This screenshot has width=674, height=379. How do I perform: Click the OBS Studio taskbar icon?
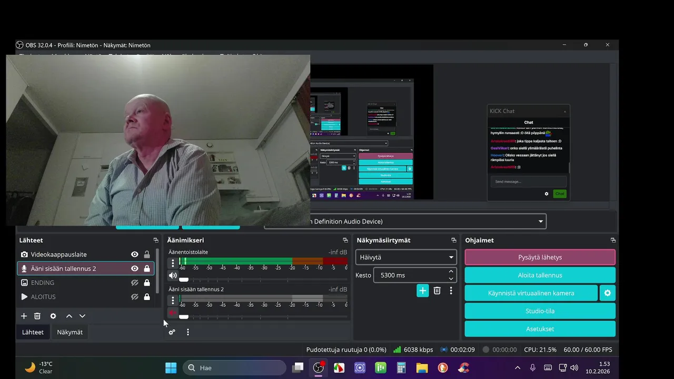(x=319, y=367)
